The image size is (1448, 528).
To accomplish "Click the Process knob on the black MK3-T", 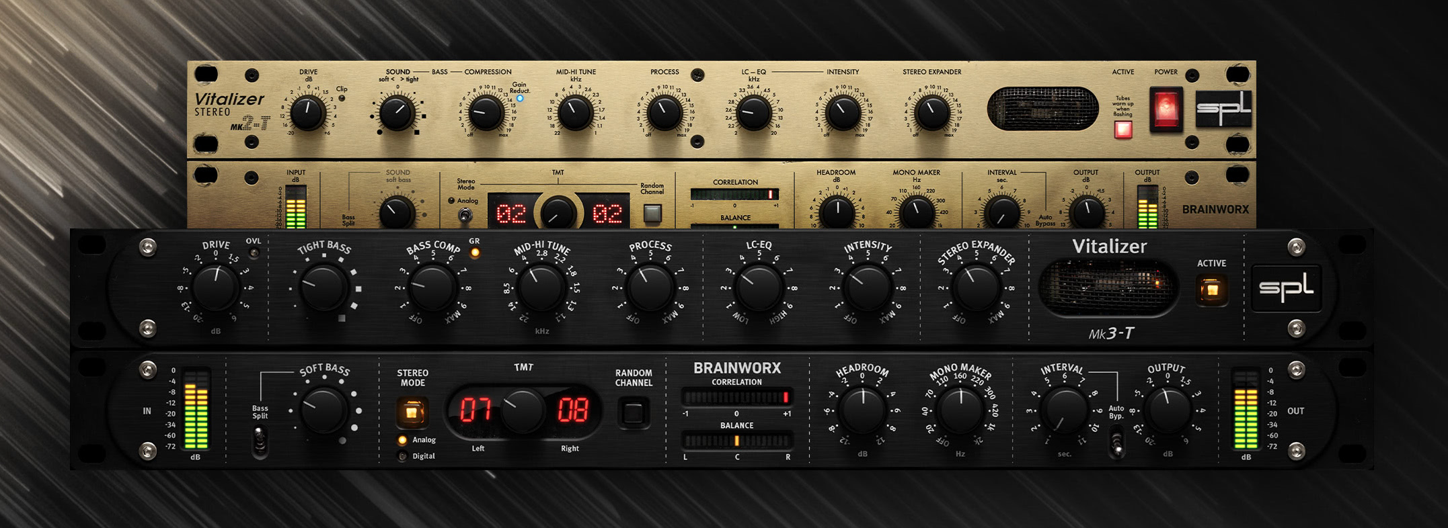I will 650,288.
